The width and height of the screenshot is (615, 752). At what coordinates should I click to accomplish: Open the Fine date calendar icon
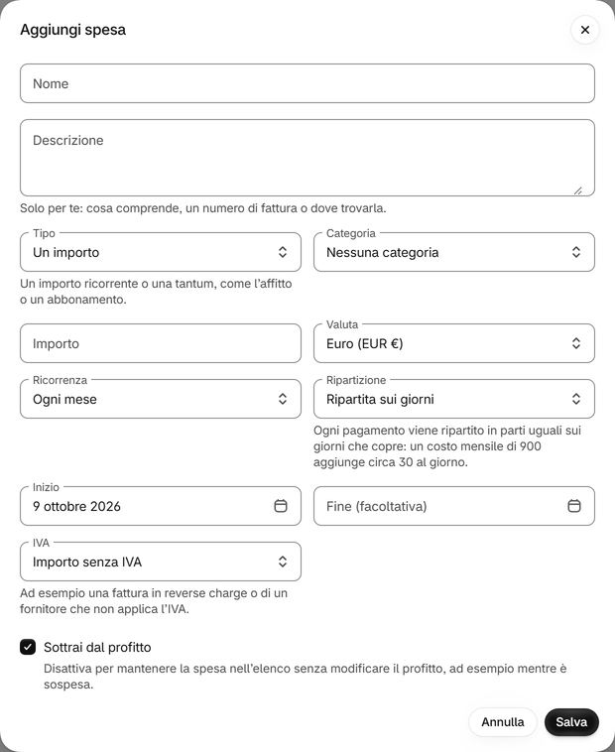pyautogui.click(x=573, y=506)
